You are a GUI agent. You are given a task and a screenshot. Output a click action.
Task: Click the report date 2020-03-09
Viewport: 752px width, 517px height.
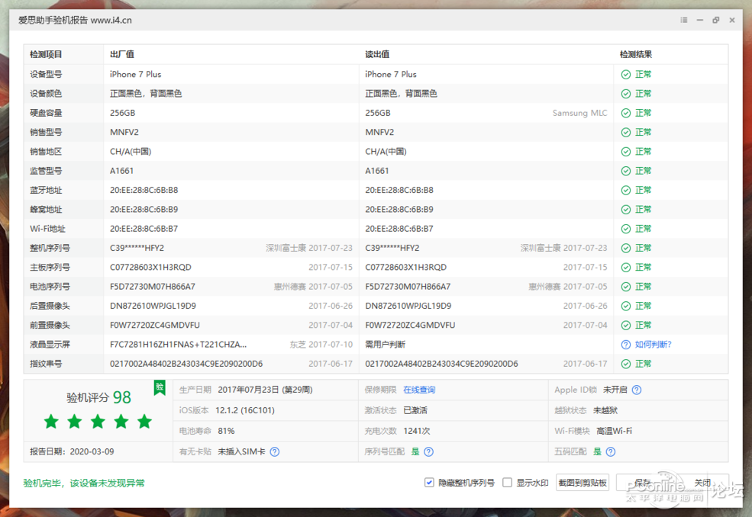(x=92, y=452)
